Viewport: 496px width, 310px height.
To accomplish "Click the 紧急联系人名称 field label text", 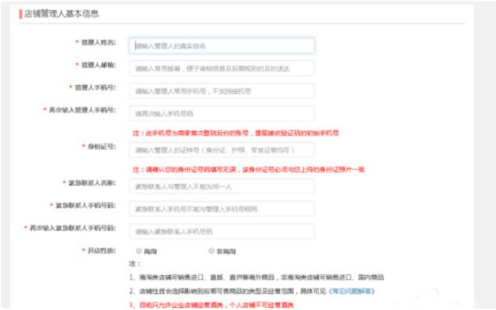I will (x=92, y=183).
